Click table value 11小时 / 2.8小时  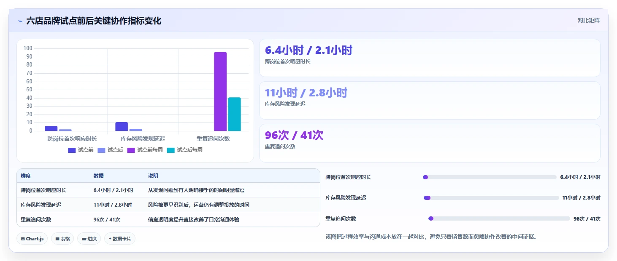113,205
